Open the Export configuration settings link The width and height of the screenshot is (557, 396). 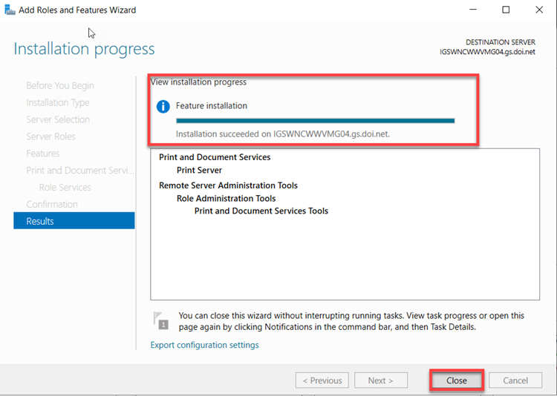pyautogui.click(x=204, y=345)
